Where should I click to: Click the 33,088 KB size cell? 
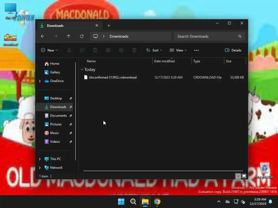point(237,77)
